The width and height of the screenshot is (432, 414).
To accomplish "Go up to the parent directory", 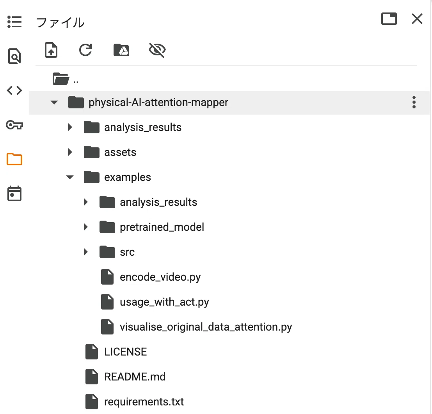I will tap(66, 79).
